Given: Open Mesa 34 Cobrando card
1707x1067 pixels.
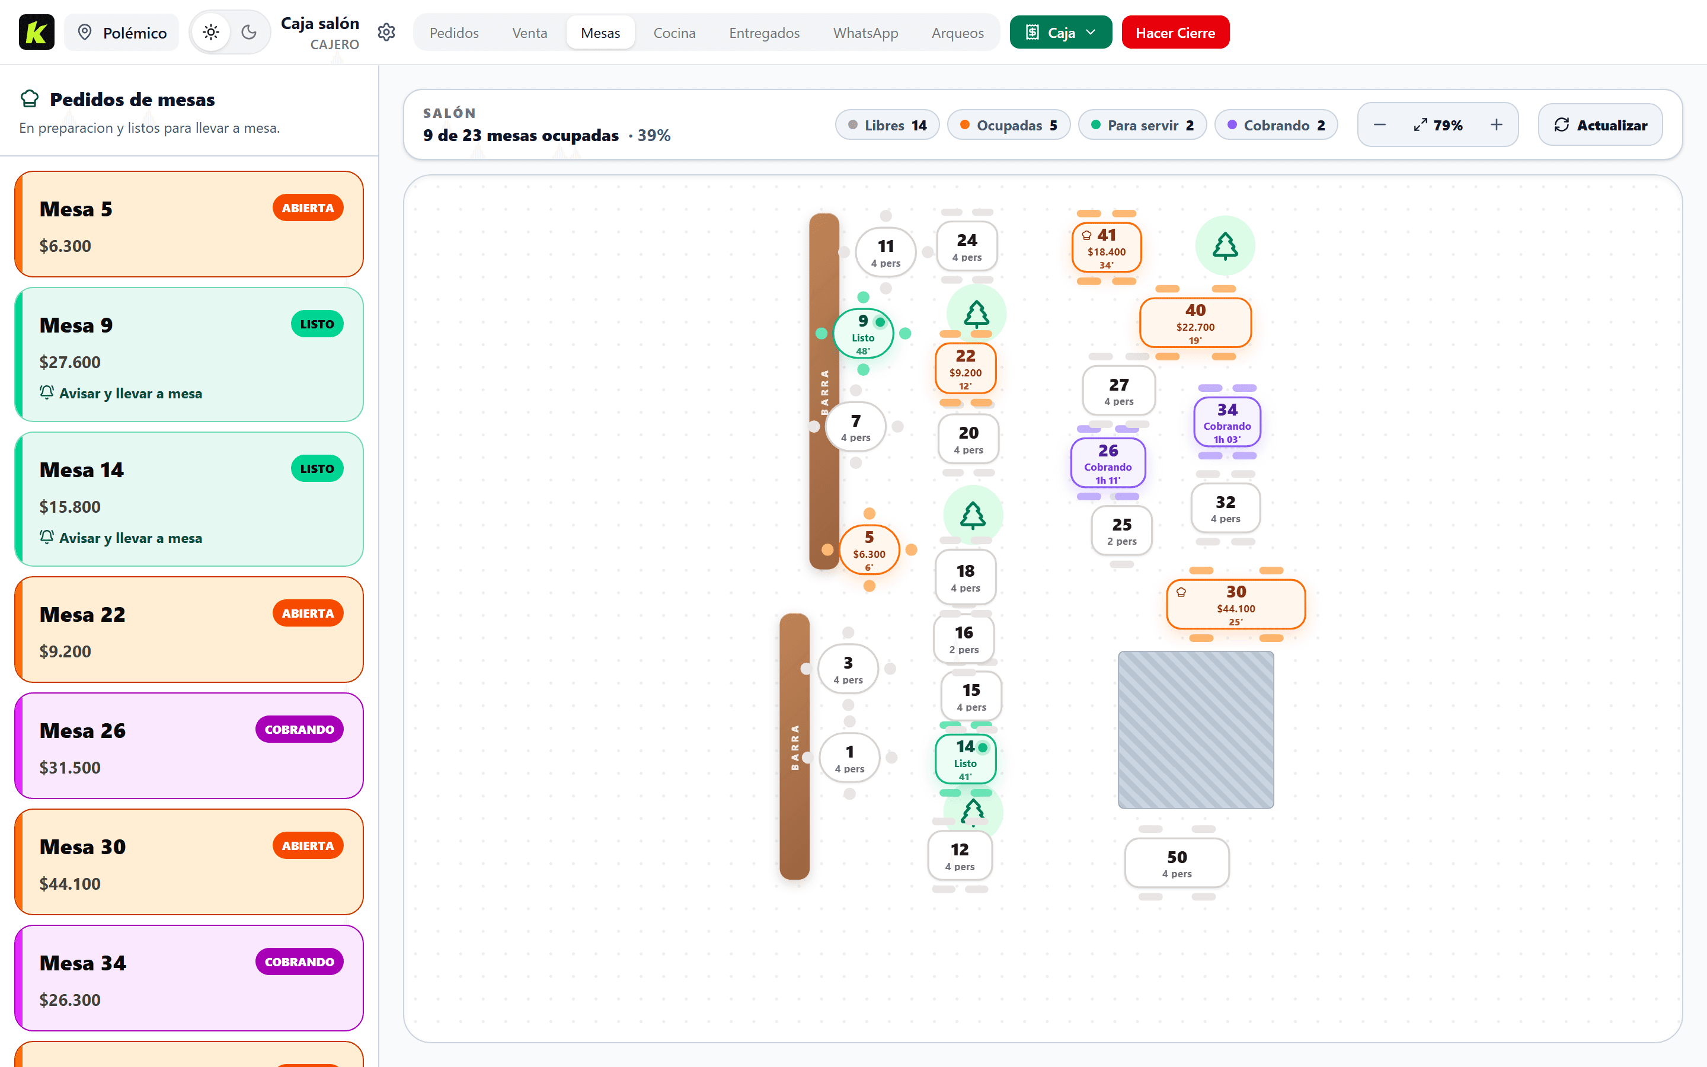Looking at the screenshot, I should click(189, 978).
